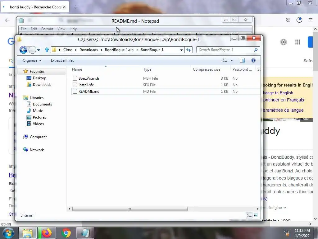This screenshot has width=318, height=239.
Task: Open Notepad View menu
Action: (x=61, y=29)
